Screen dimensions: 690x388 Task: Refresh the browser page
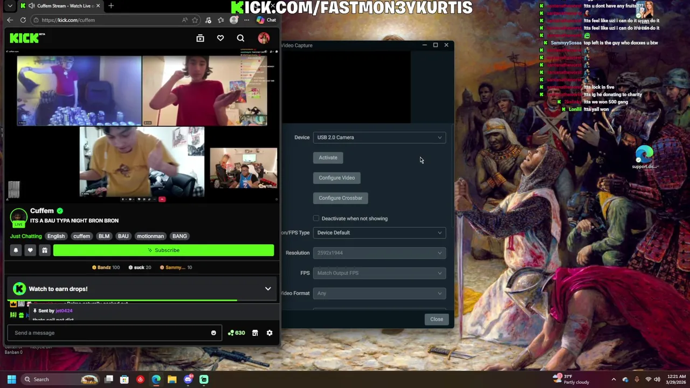coord(23,20)
